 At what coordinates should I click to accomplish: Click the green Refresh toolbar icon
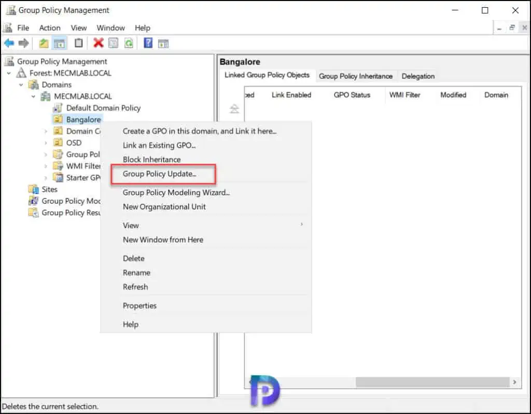point(129,43)
